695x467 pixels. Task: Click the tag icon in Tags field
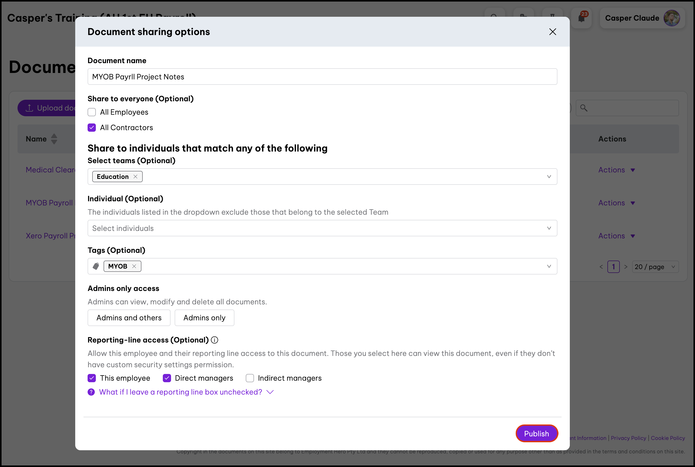tap(96, 266)
